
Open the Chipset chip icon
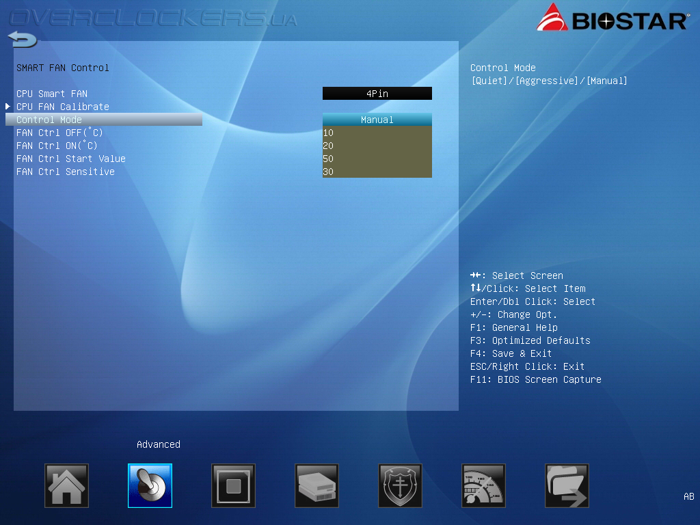(x=234, y=486)
